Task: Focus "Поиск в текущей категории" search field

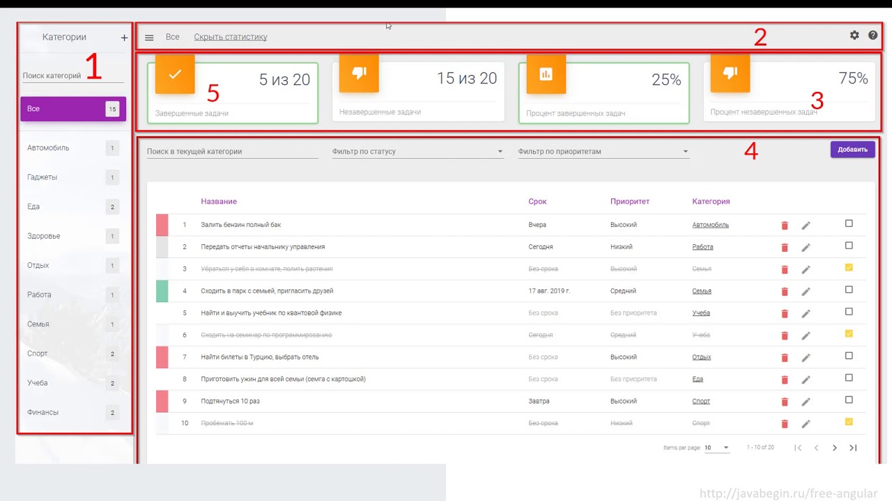Action: 232,151
